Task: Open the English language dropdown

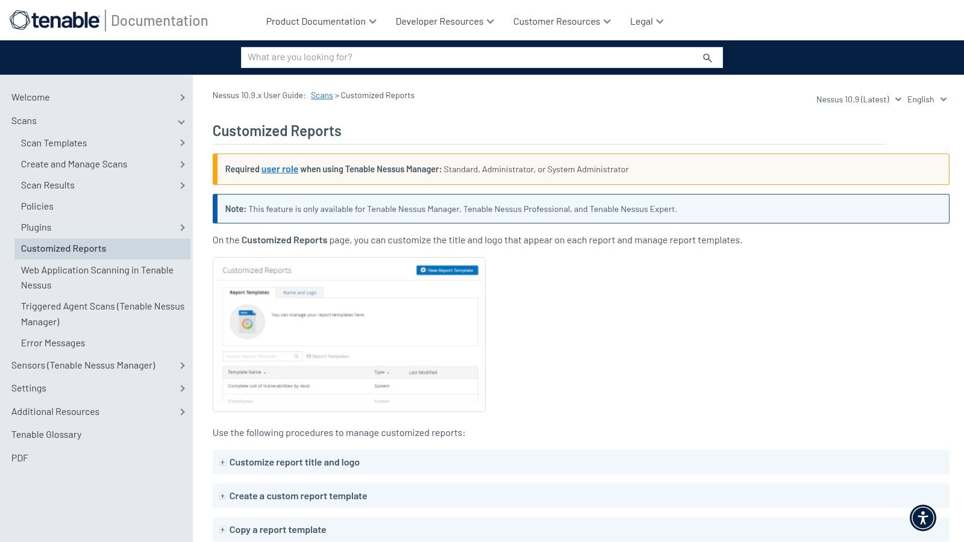Action: click(x=927, y=99)
